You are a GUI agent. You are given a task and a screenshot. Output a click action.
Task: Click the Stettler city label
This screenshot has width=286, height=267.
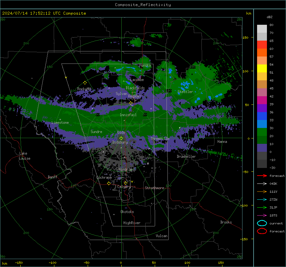[185, 92]
